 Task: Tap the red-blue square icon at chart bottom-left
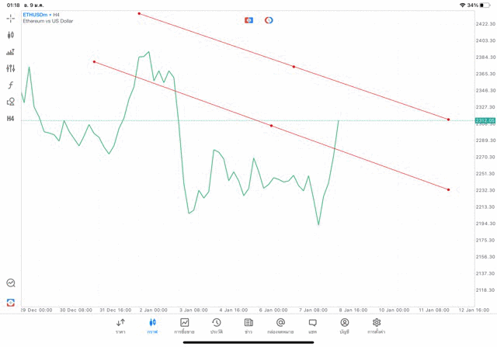pos(11,302)
